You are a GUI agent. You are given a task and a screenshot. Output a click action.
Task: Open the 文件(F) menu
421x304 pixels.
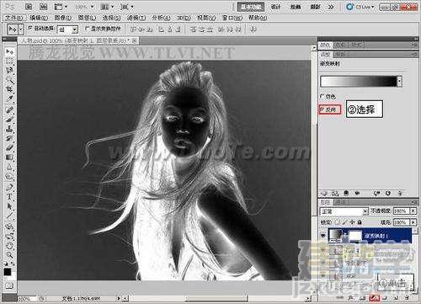pos(14,18)
